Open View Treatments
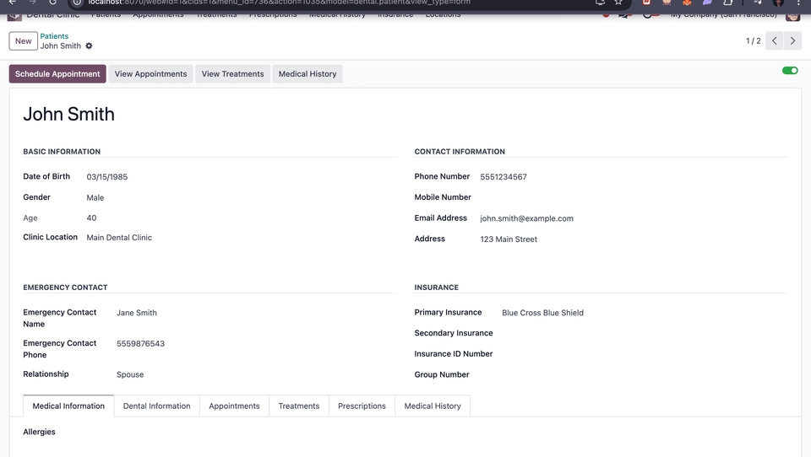The height and width of the screenshot is (457, 811). (x=233, y=74)
